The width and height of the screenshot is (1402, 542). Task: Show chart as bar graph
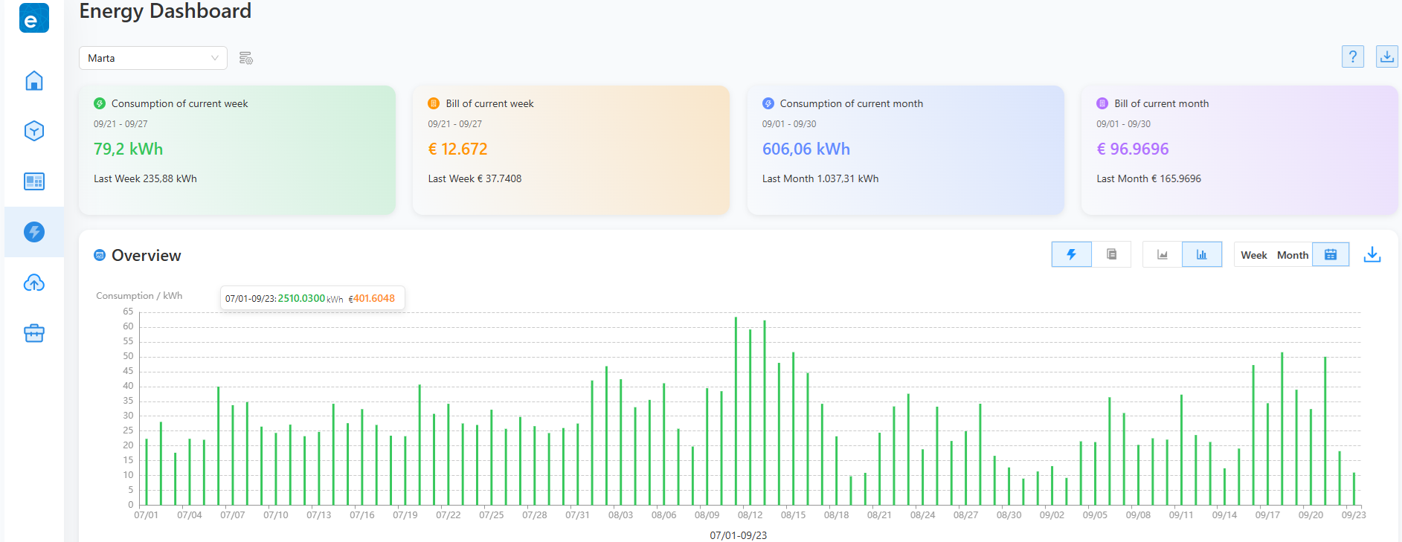click(1202, 254)
